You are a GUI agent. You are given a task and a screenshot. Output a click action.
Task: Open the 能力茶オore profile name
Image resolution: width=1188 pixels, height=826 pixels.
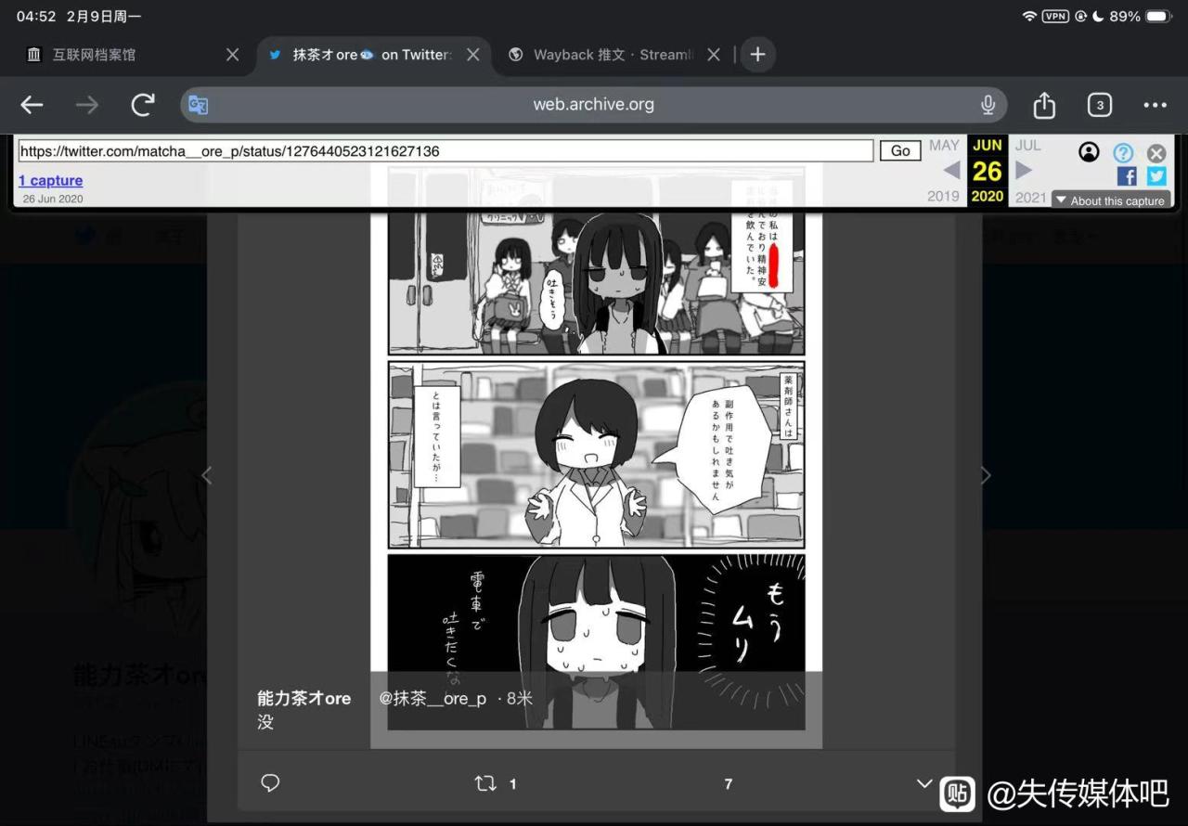click(304, 699)
